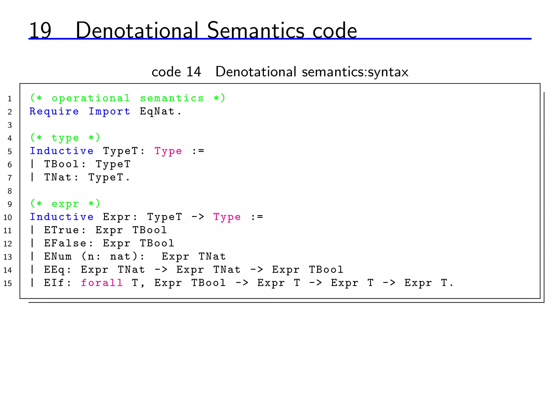The image size is (560, 396).
Task: Click the caption "code 14 Denotational semantics:syntax"
Action: coord(280,72)
